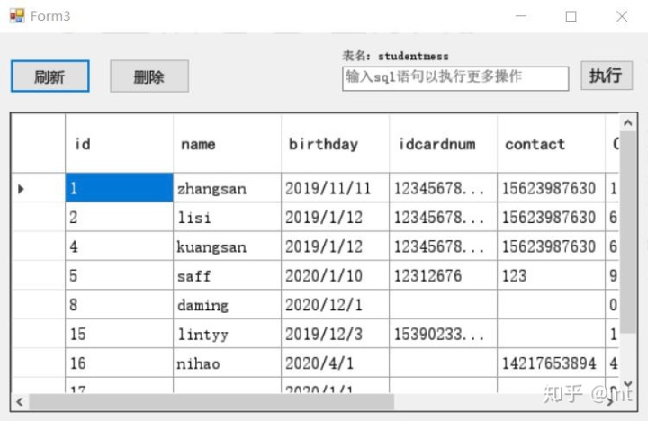This screenshot has height=421, width=648.
Task: Select idcardnum cell 12312676
Action: pyautogui.click(x=443, y=275)
